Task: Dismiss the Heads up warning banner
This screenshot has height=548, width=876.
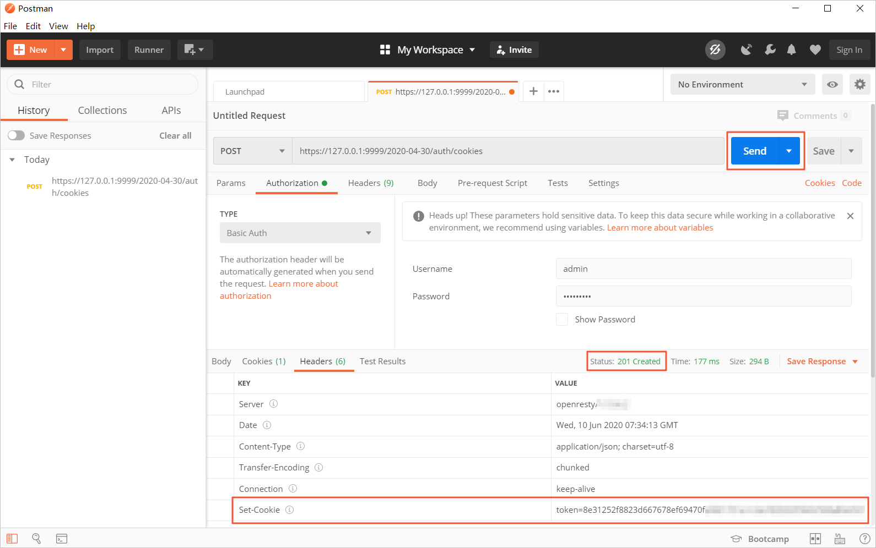Action: point(850,216)
